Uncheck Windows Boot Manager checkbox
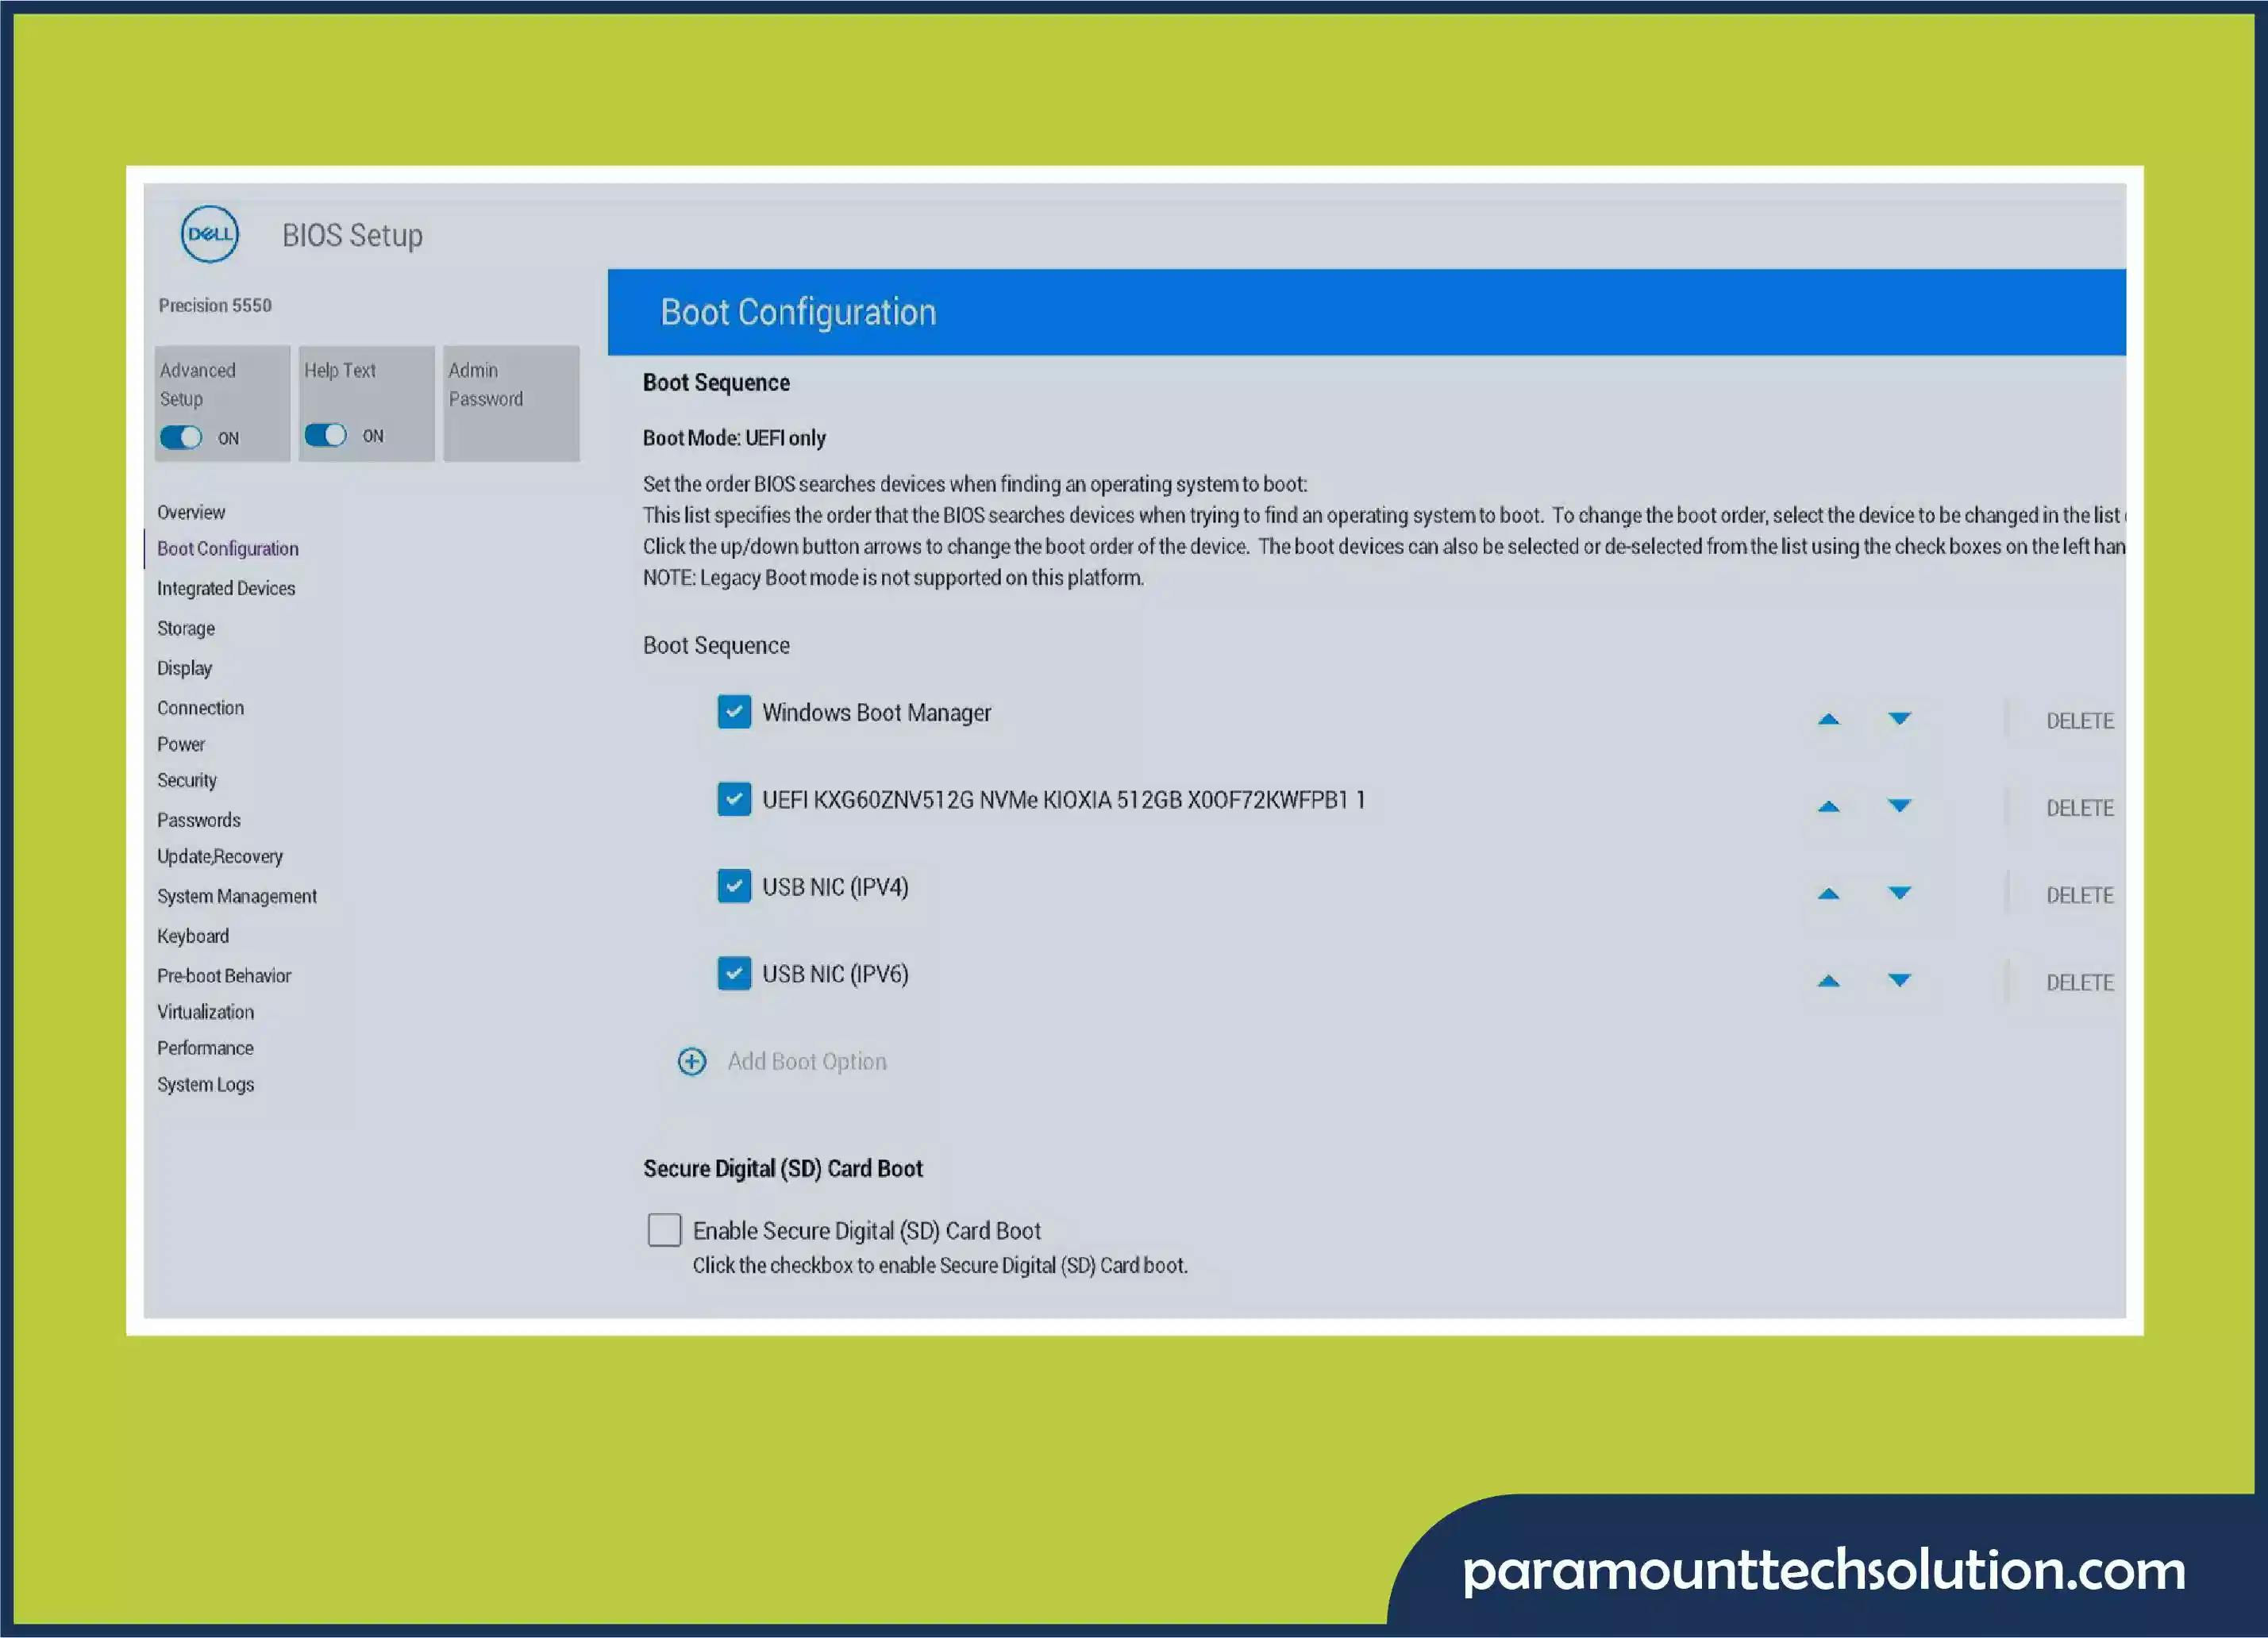 pos(734,712)
